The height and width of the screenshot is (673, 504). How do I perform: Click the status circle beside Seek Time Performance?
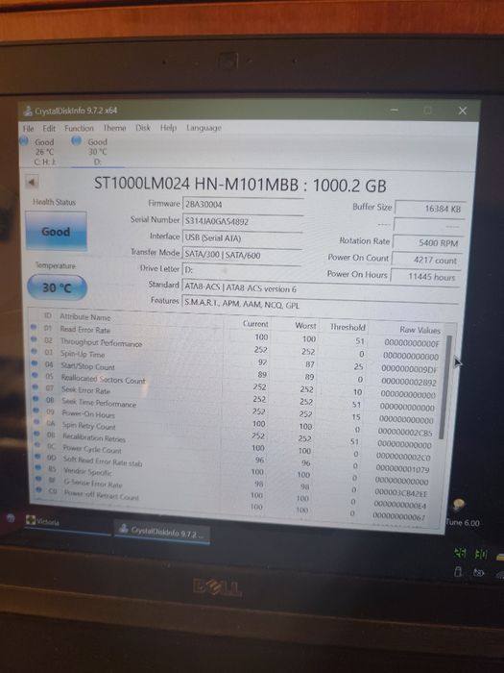(36, 399)
